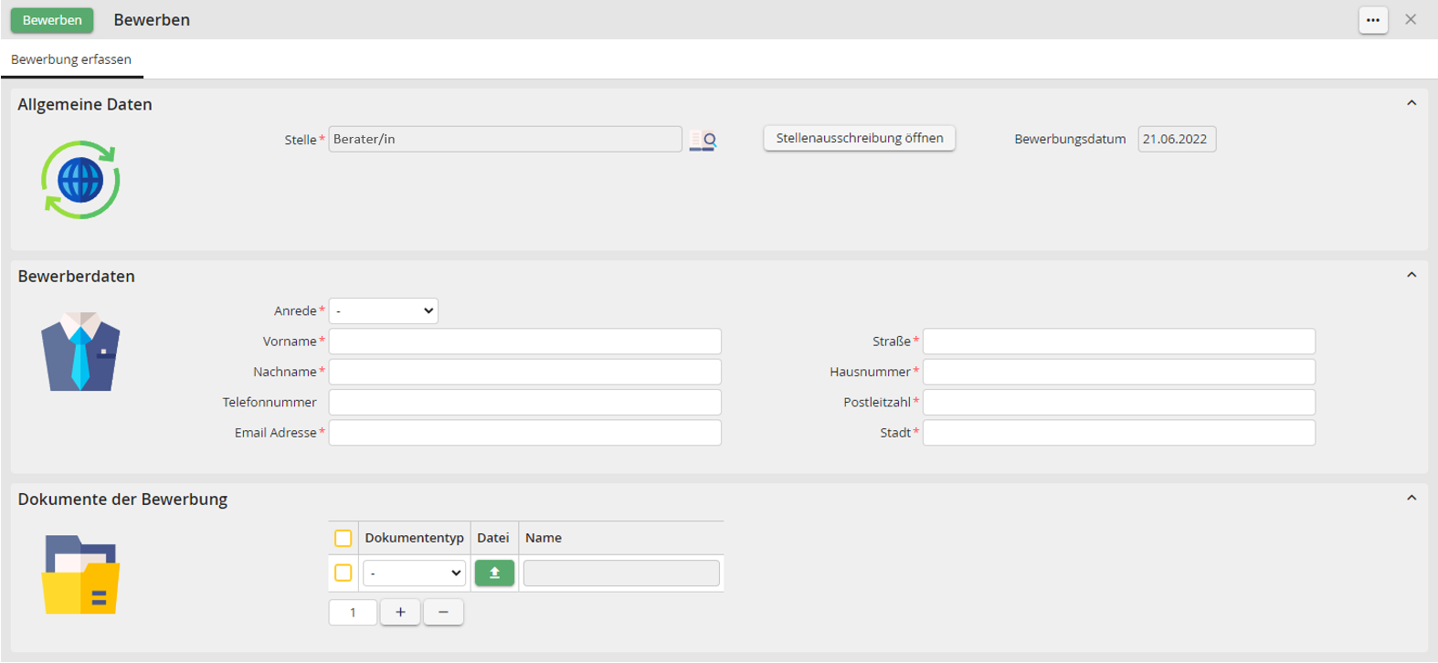The width and height of the screenshot is (1438, 663).
Task: Collapse the Dokumente der Bewerbung section
Action: point(1412,498)
